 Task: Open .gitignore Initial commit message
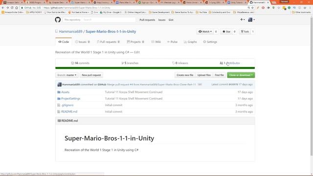pyautogui.click(x=113, y=105)
